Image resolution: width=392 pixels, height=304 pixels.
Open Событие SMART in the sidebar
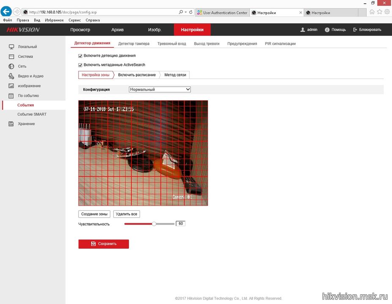tap(32, 114)
